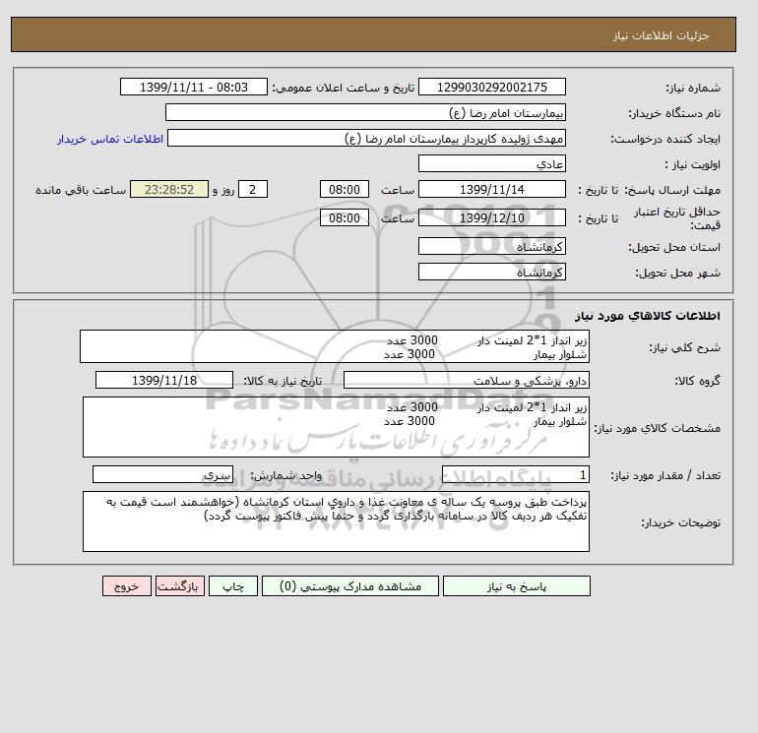Screen dimensions: 758x733
Task: Click the label ایجاد کننده درخواست
Action: (665, 139)
